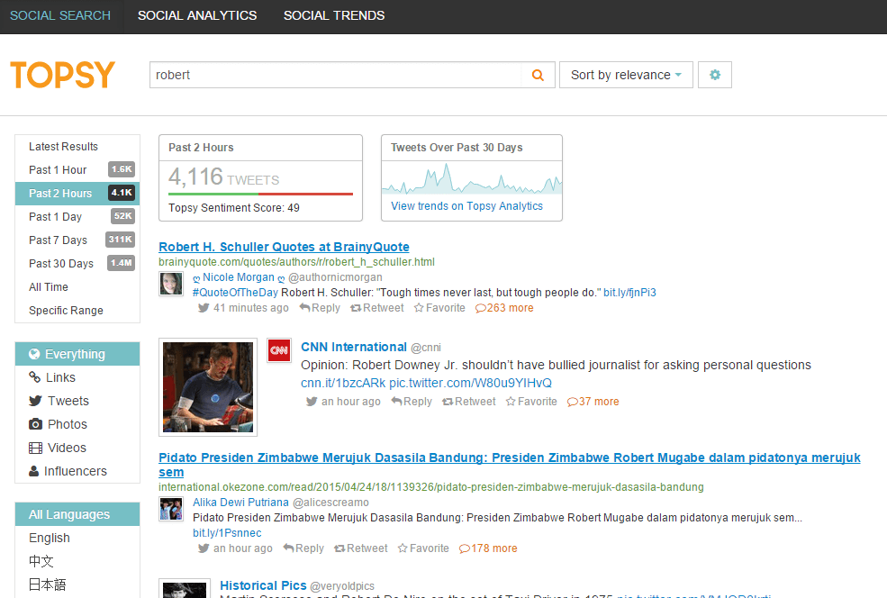Filter results by Influencers

pyautogui.click(x=77, y=471)
